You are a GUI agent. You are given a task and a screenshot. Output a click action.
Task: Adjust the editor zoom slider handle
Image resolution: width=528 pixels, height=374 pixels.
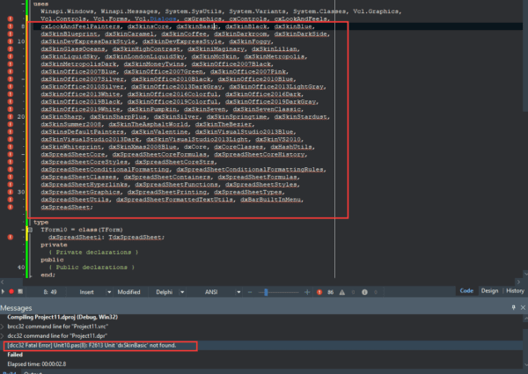coord(266,292)
